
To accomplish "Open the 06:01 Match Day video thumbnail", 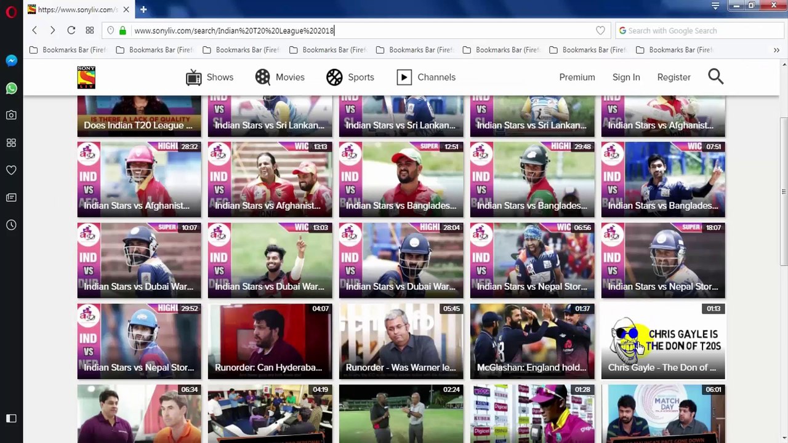I will click(663, 413).
